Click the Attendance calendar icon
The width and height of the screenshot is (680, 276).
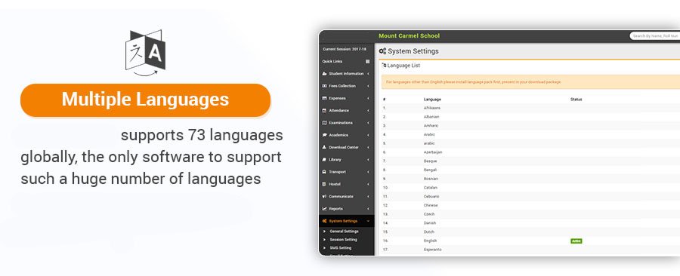(x=324, y=110)
